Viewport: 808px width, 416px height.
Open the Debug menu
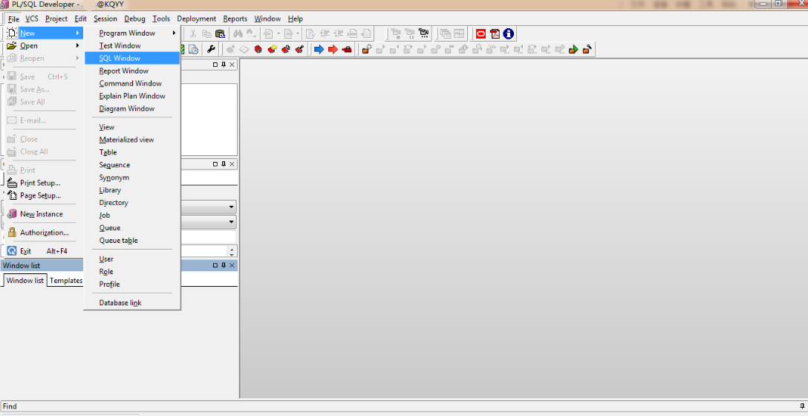pos(134,19)
